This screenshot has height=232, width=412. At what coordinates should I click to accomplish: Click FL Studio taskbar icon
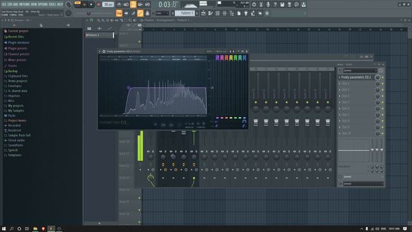click(51, 229)
